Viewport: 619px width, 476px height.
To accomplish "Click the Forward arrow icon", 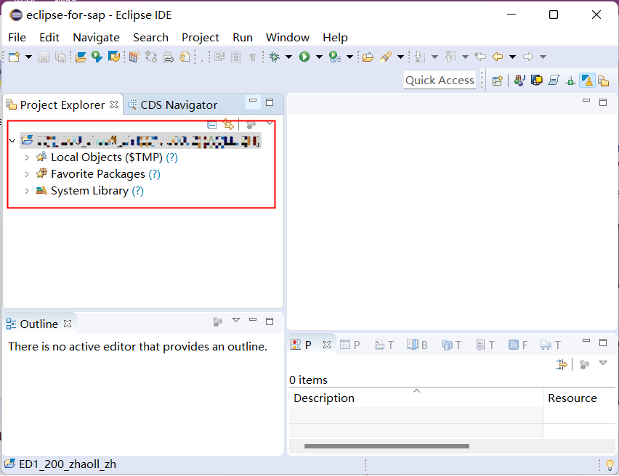I will pyautogui.click(x=527, y=57).
